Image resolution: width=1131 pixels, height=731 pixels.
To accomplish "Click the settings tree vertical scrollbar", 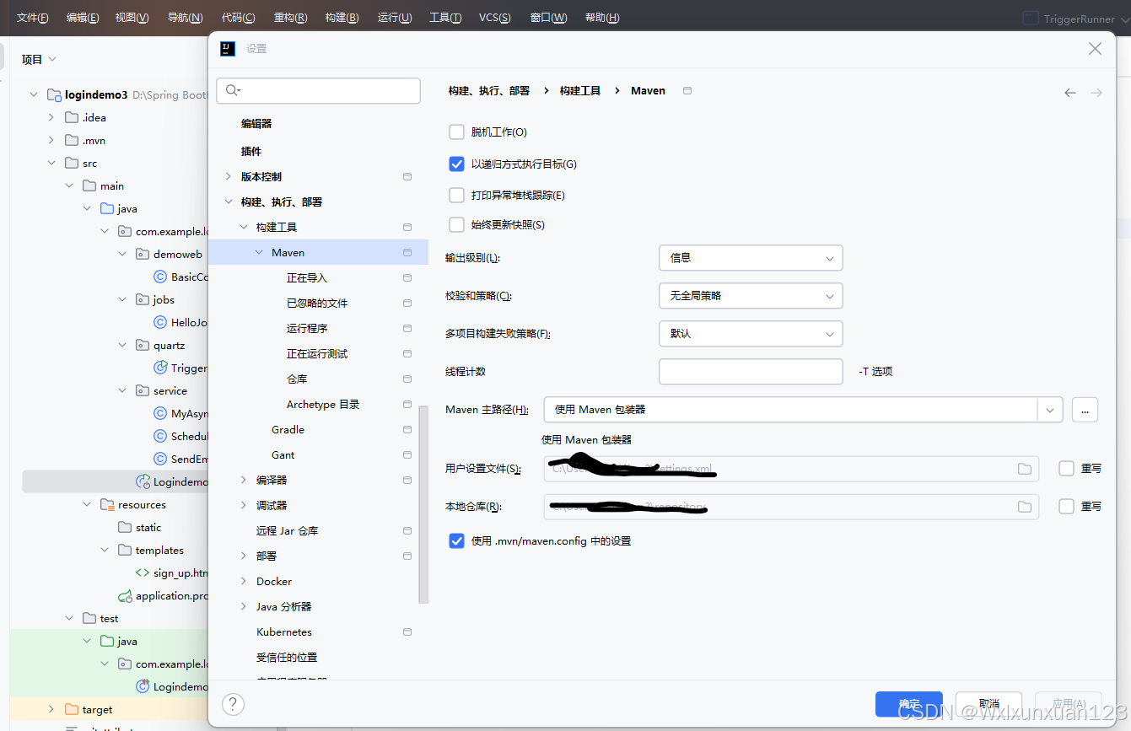I will [x=423, y=504].
